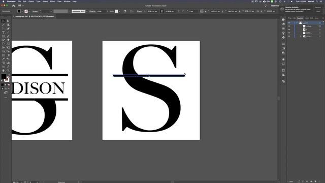This screenshot has height=183, width=325.
Task: Open the Object menu
Action: [x=31, y=2]
